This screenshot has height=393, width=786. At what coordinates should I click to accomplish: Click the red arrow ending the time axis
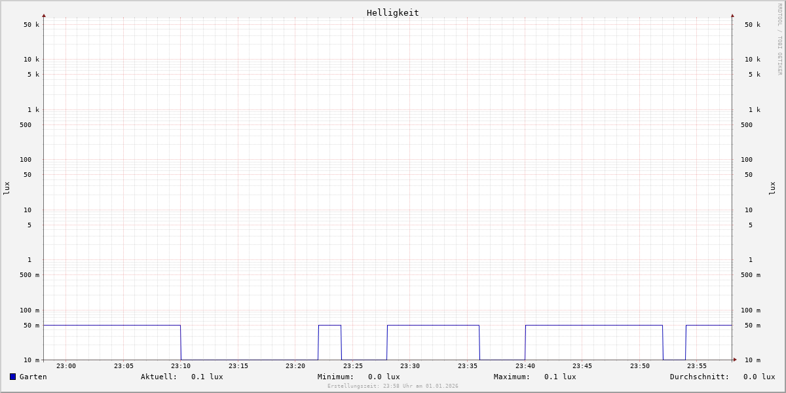(x=735, y=360)
